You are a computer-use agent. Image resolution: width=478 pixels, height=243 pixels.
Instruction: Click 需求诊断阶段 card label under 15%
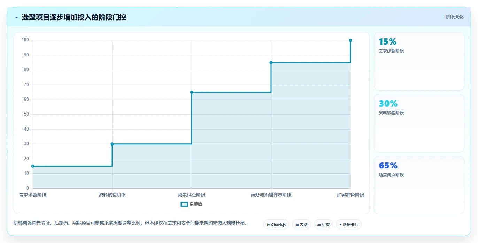click(x=391, y=51)
